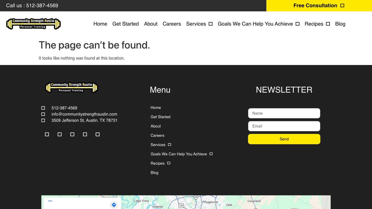This screenshot has height=209, width=372.
Task: Click the icon beside the footer phone number
Action: (43, 108)
